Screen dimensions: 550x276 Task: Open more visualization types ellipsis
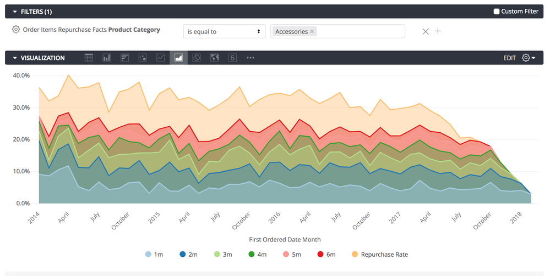tap(250, 58)
